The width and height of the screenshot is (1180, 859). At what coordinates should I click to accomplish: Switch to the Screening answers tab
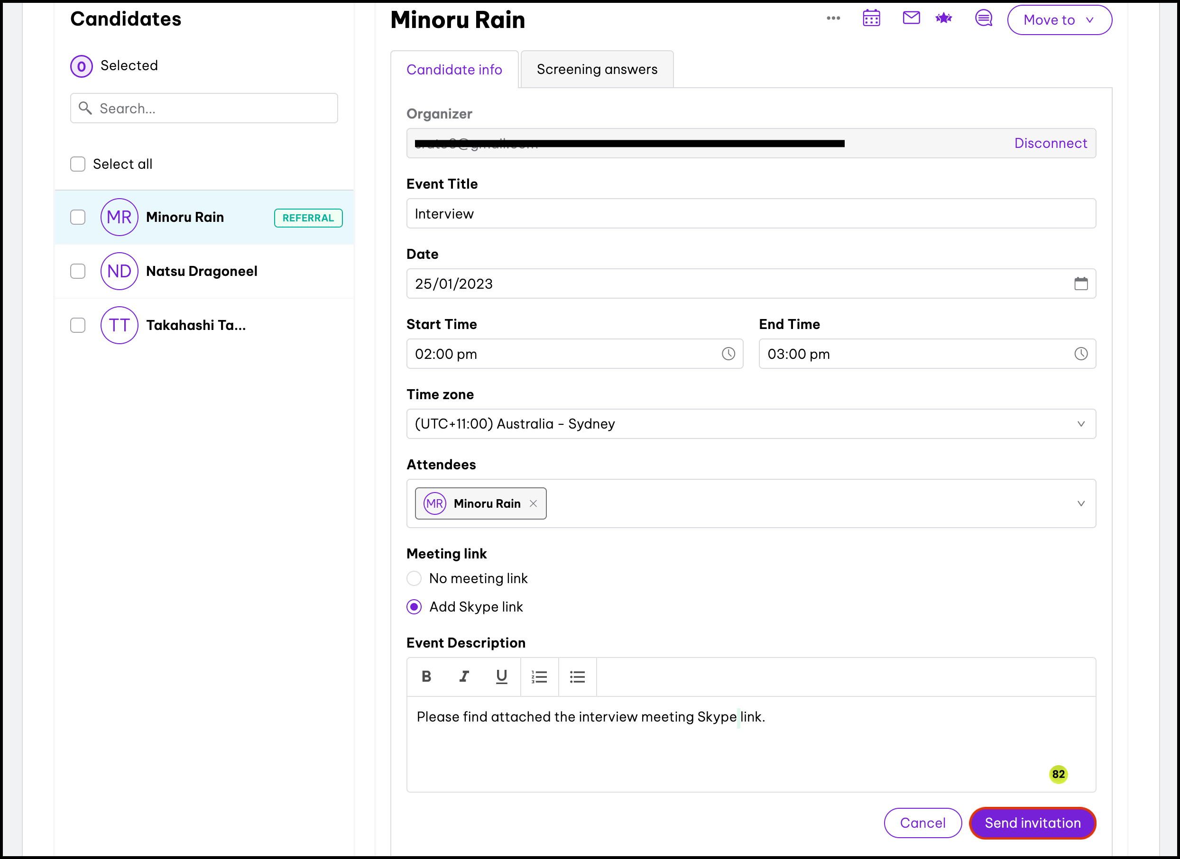click(x=597, y=70)
